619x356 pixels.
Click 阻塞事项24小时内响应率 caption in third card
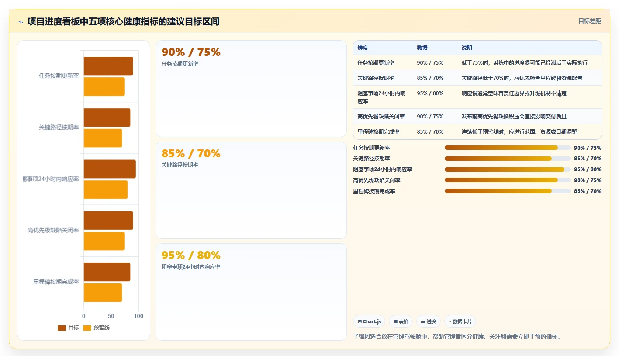191,267
